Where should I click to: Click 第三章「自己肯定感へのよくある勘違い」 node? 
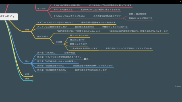(x=57, y=61)
